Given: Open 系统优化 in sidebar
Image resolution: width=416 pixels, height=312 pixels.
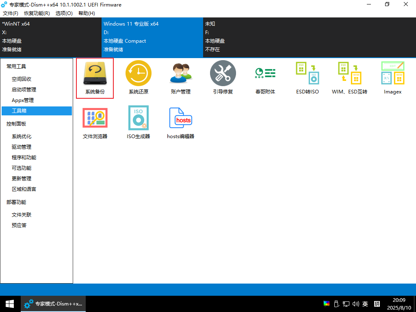Looking at the screenshot, I should [x=22, y=136].
